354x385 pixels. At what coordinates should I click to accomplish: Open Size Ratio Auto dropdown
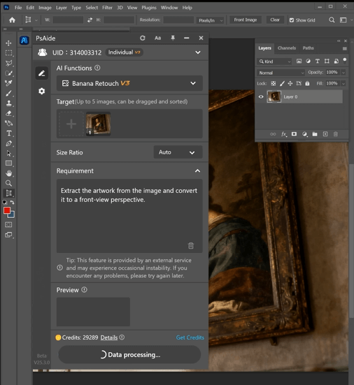178,152
